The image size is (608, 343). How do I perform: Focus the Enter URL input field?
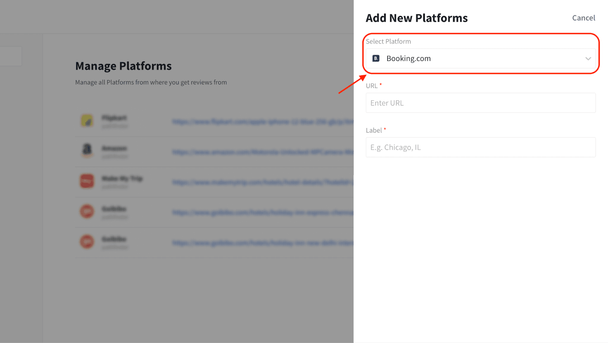pyautogui.click(x=480, y=103)
